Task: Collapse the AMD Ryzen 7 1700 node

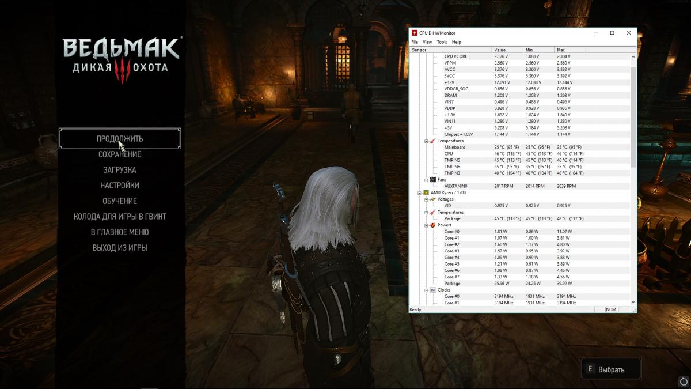Action: [x=419, y=192]
